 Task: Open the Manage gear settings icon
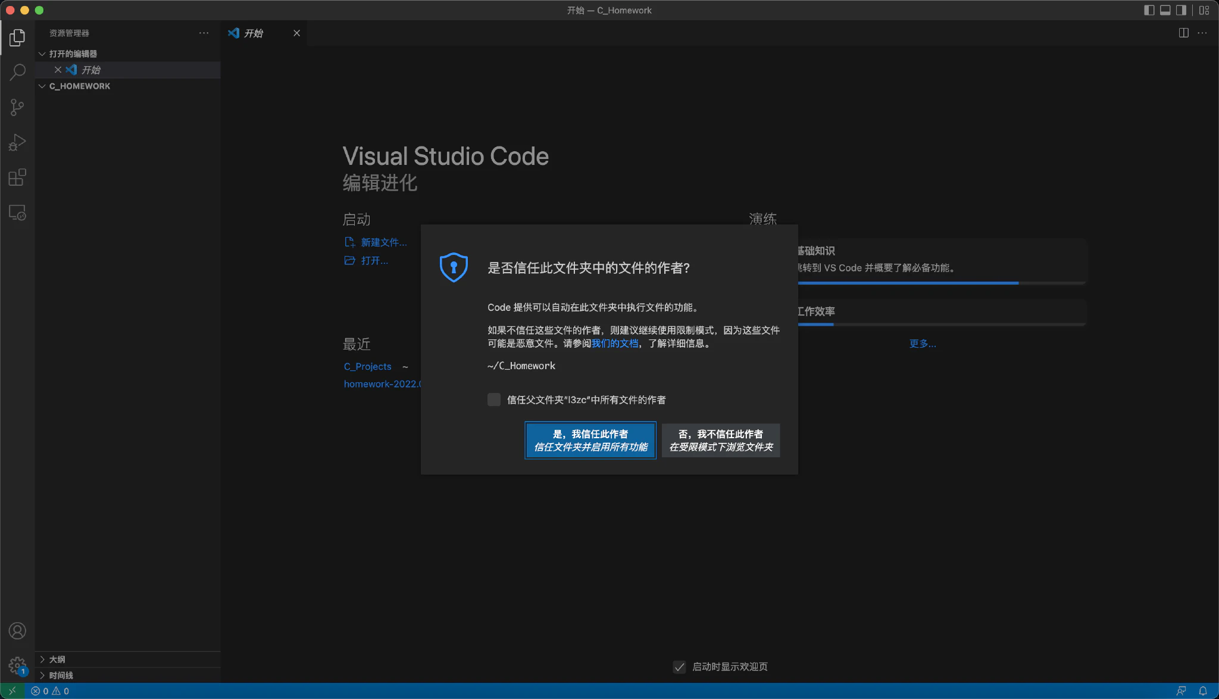pyautogui.click(x=17, y=665)
